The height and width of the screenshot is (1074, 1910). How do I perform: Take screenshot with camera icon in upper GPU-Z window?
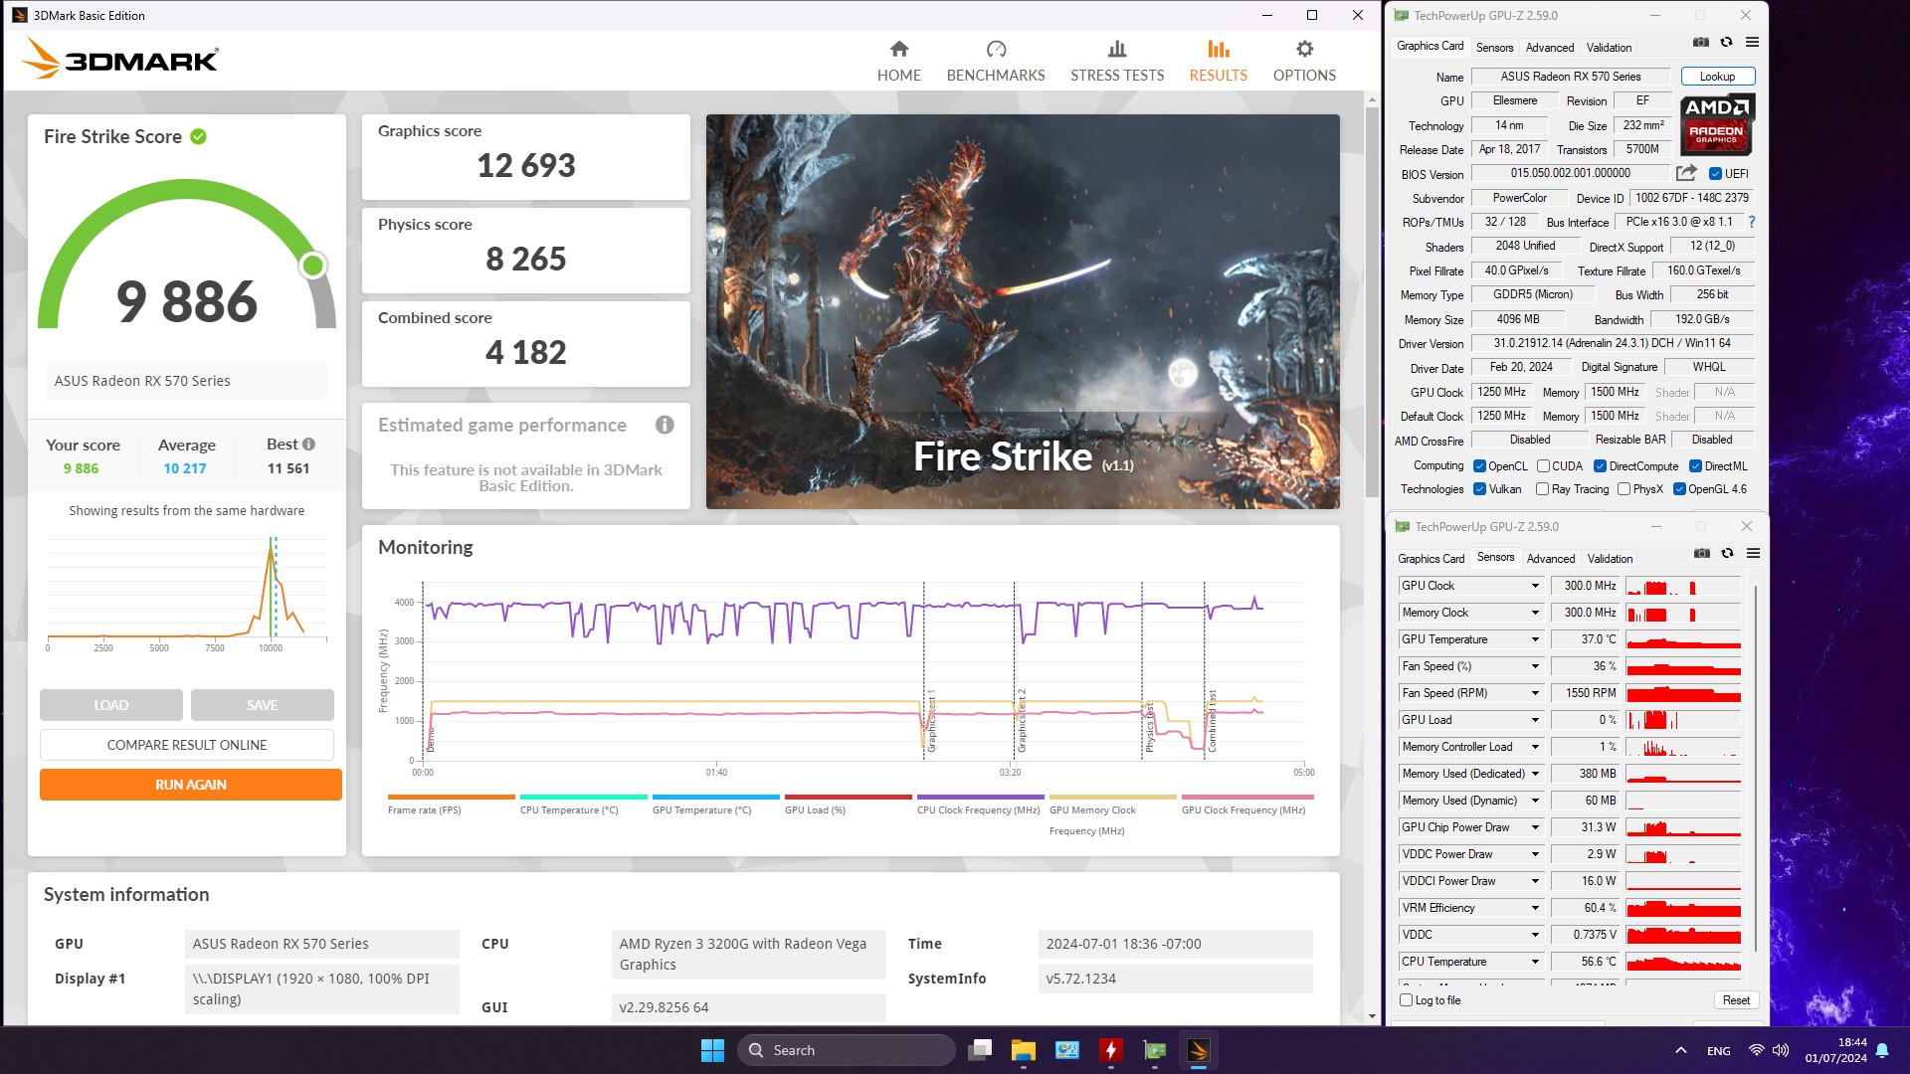coord(1701,43)
